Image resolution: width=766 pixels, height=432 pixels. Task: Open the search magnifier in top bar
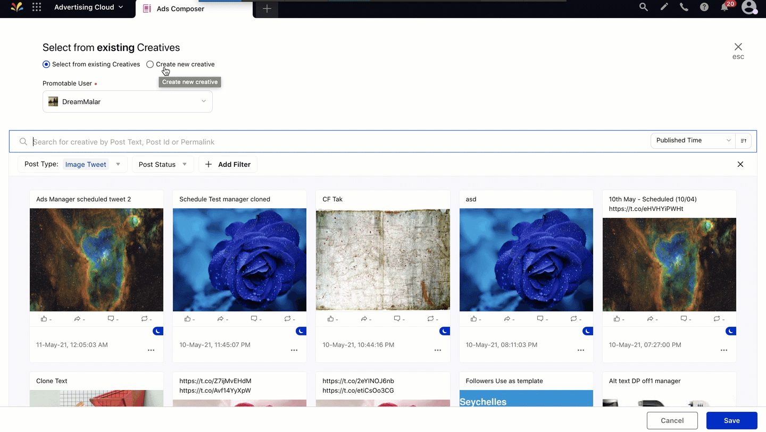[644, 7]
